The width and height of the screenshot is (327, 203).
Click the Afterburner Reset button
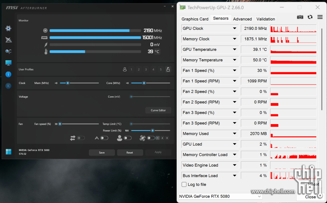coord(130,153)
